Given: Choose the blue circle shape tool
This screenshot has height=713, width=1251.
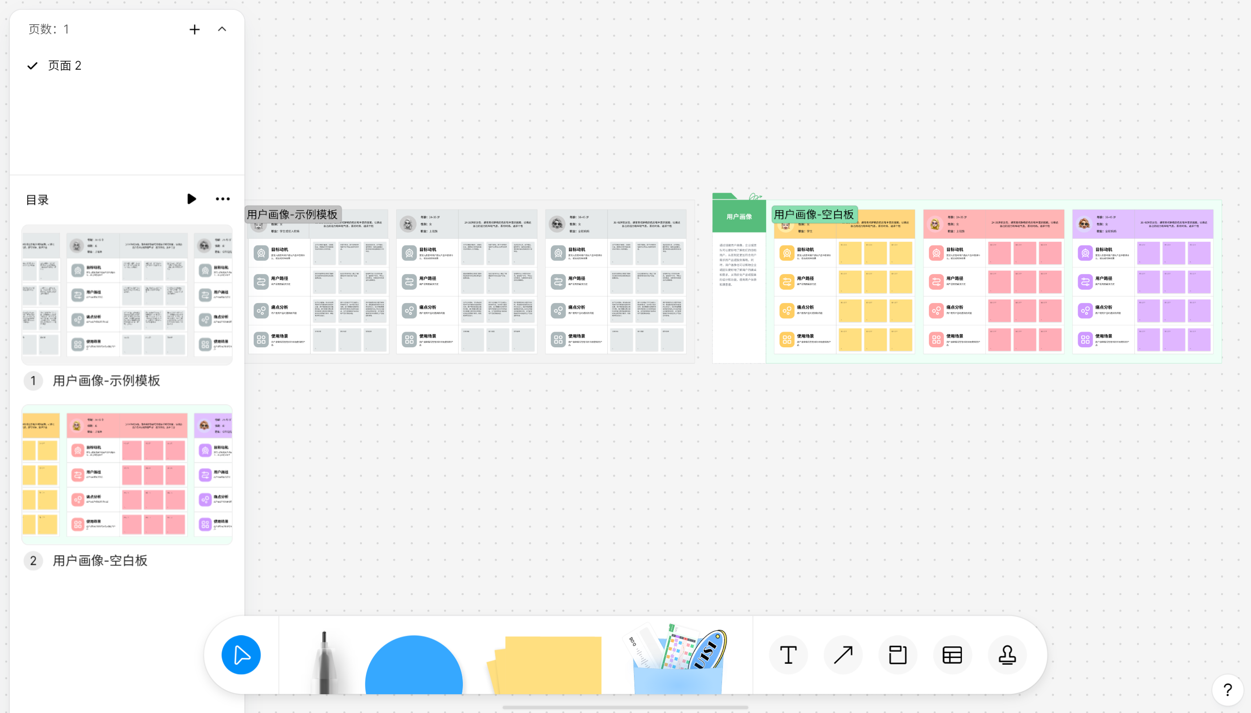Looking at the screenshot, I should click(414, 665).
